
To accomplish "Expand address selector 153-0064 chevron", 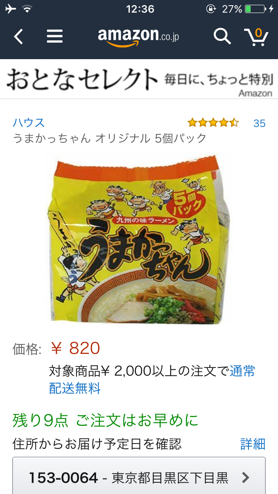I will point(245,478).
